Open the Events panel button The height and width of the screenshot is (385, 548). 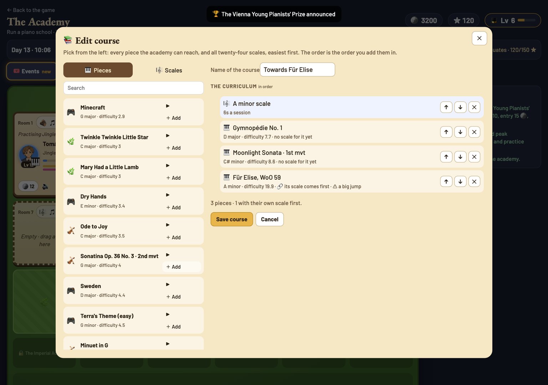click(32, 71)
